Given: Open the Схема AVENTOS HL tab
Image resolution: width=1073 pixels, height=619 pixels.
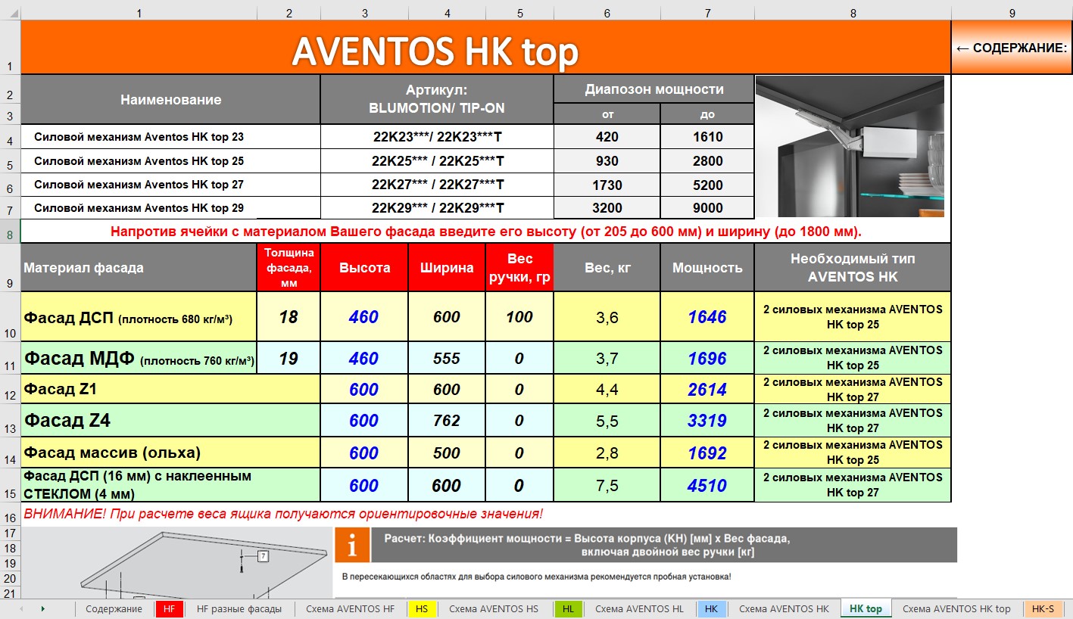Looking at the screenshot, I should coord(638,609).
